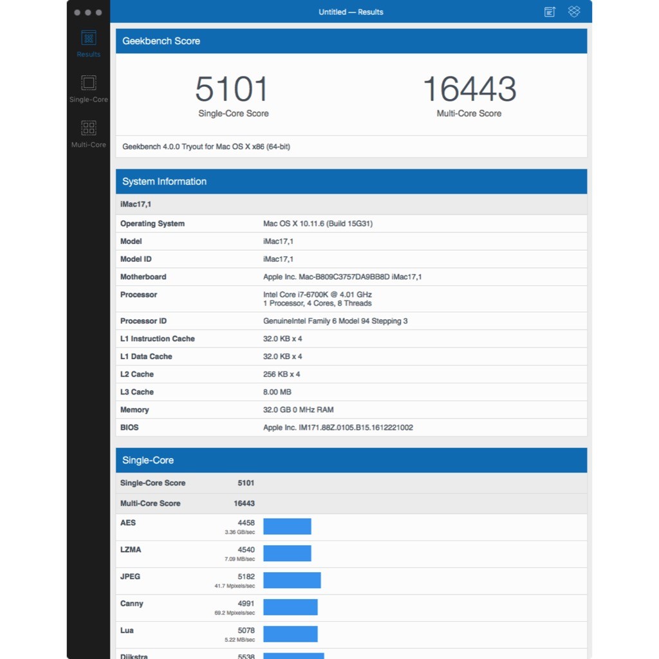The image size is (659, 659).
Task: Click the Lua score bar
Action: [290, 634]
